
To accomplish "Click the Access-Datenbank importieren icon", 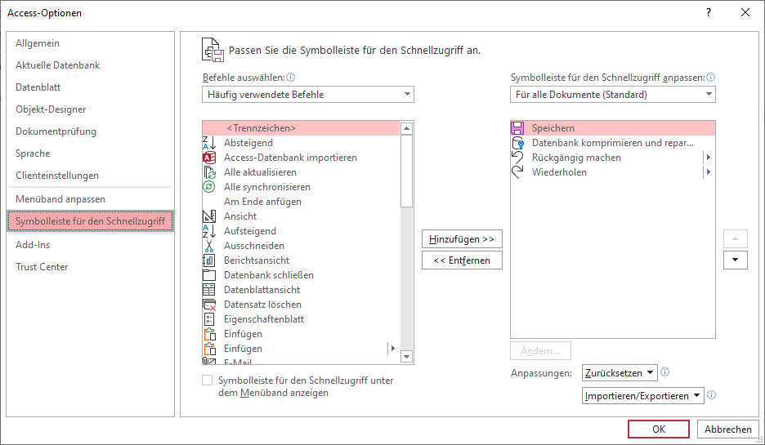I will [x=208, y=158].
